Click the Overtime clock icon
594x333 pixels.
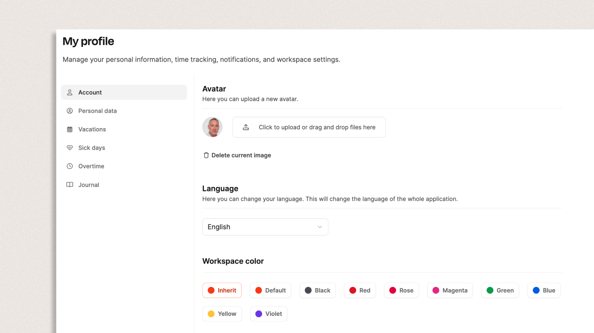tap(70, 166)
